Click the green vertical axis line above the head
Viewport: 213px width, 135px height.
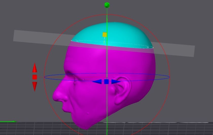point(107,15)
